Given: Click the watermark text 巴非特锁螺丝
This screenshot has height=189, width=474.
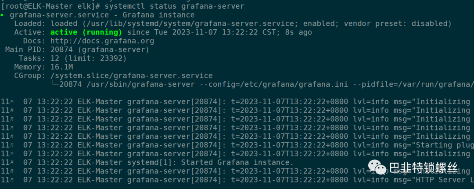Looking at the screenshot, I should (423, 168).
